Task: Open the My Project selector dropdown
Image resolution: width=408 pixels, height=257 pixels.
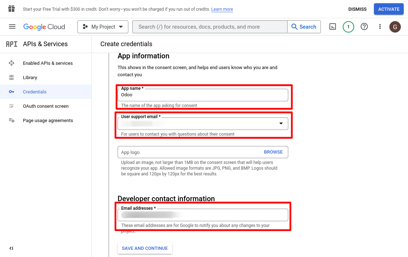Action: pyautogui.click(x=103, y=27)
